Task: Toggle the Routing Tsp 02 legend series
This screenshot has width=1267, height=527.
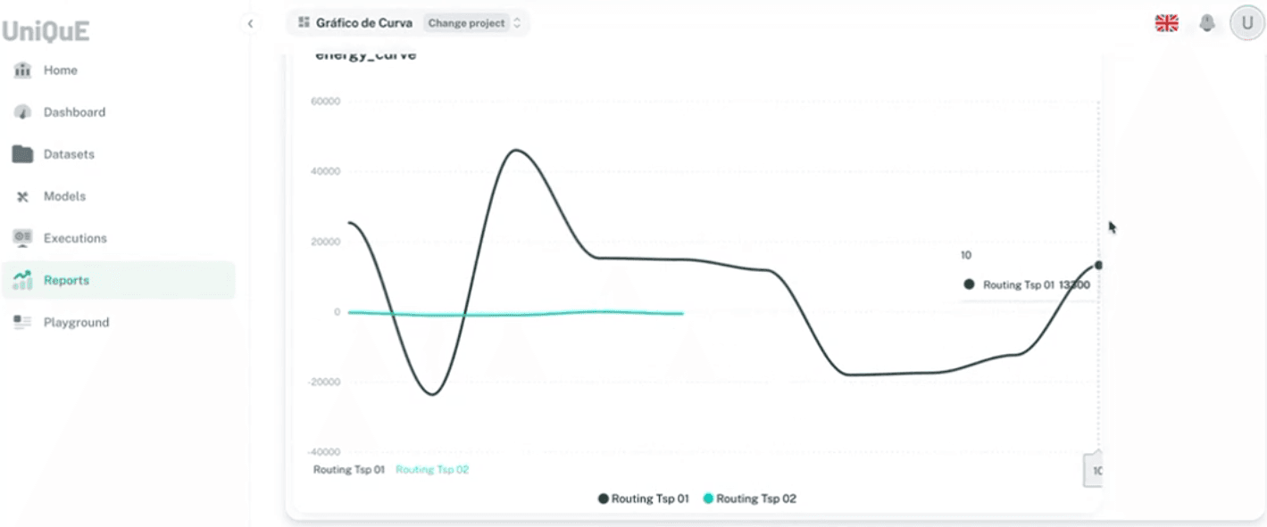Action: point(750,498)
